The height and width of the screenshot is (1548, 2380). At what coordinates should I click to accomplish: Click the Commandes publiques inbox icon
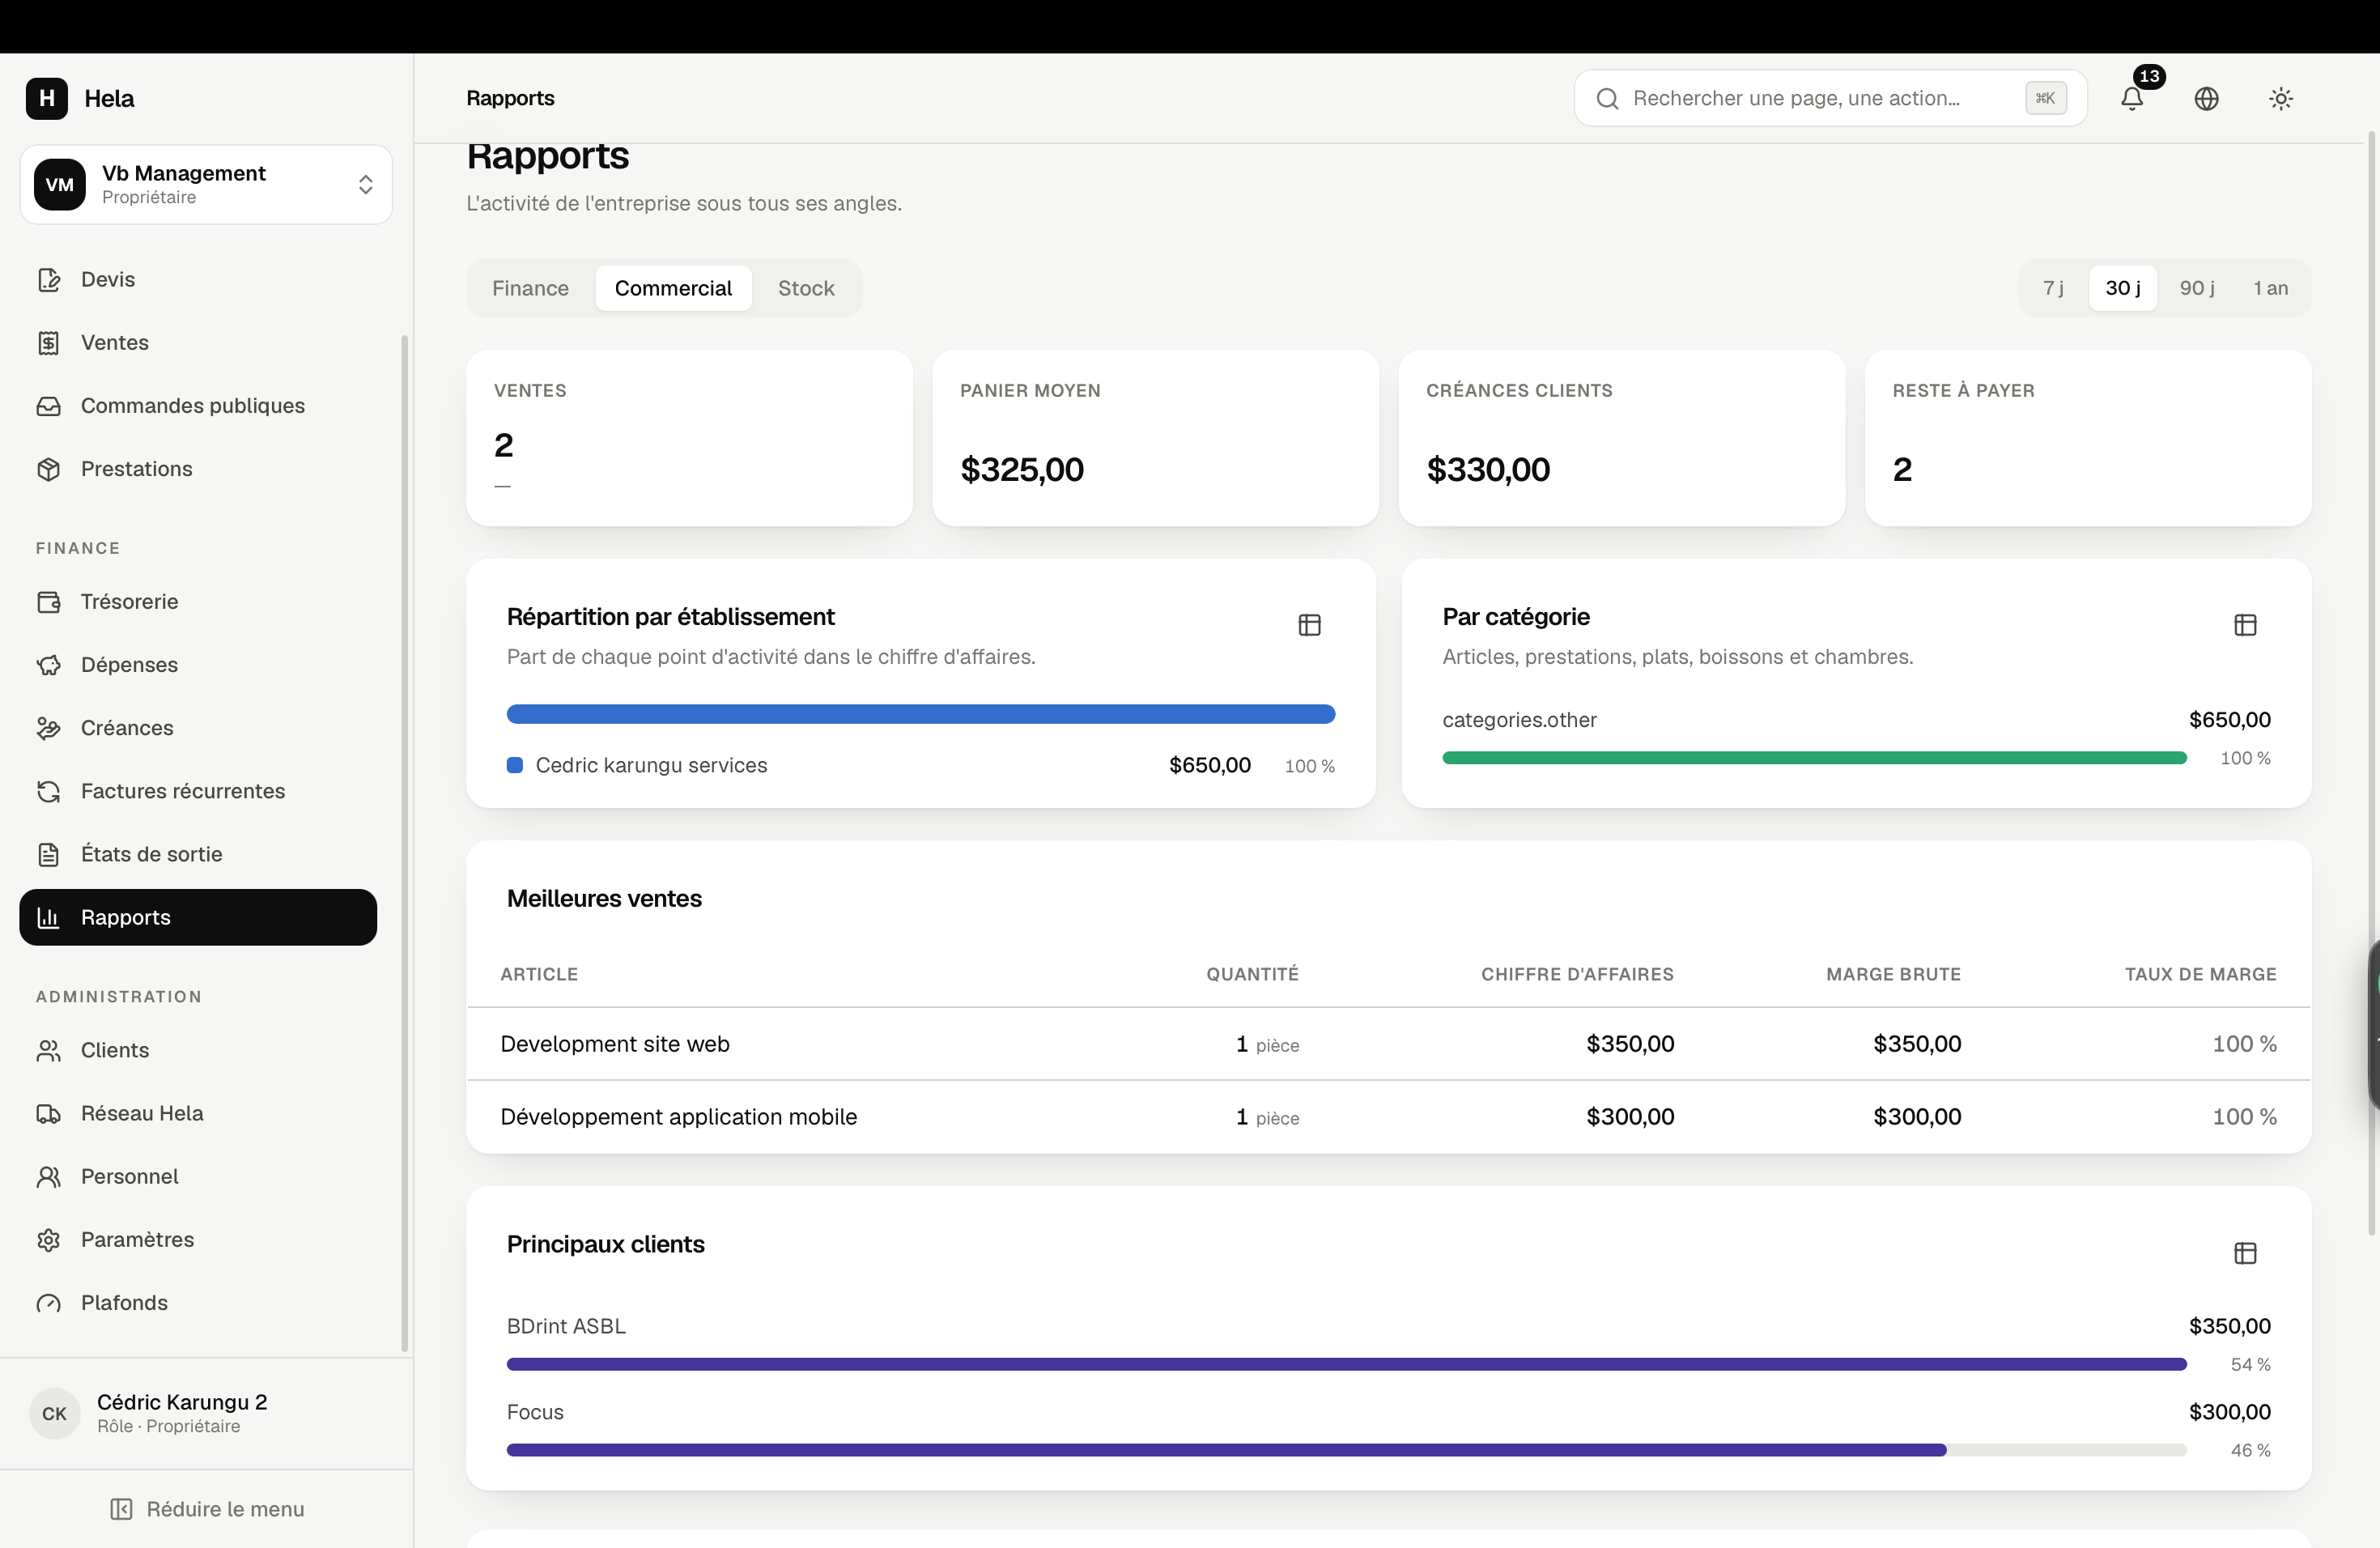click(49, 405)
